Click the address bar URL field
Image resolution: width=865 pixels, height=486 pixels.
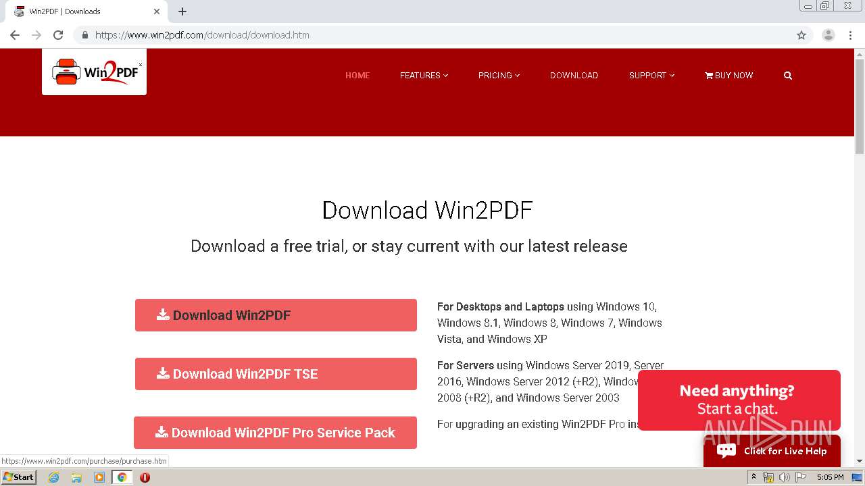432,35
